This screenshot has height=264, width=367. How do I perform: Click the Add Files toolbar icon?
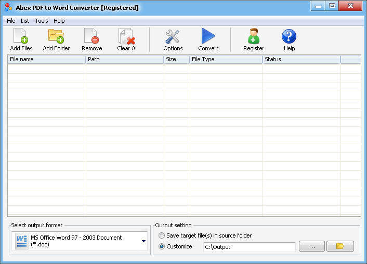(x=21, y=37)
